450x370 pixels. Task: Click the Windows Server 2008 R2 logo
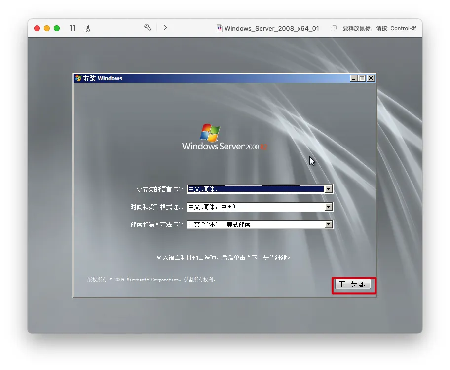pyautogui.click(x=225, y=137)
